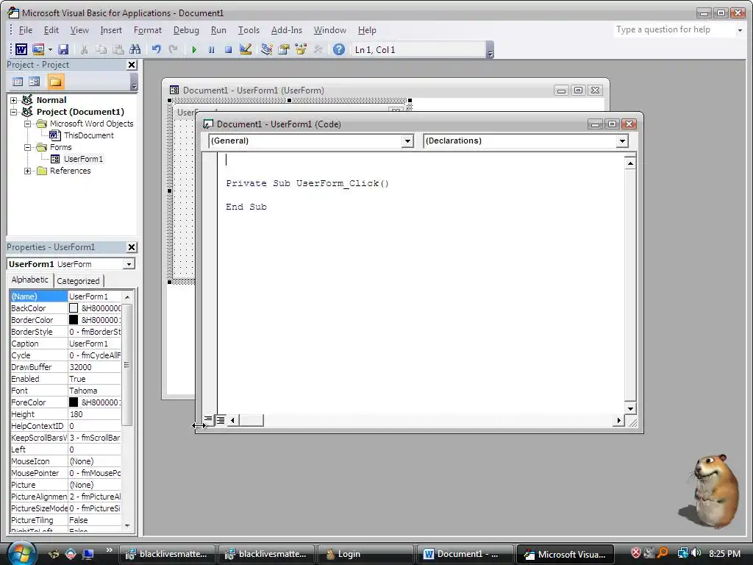Run the Sub/UserForm with the green play icon

click(x=194, y=49)
